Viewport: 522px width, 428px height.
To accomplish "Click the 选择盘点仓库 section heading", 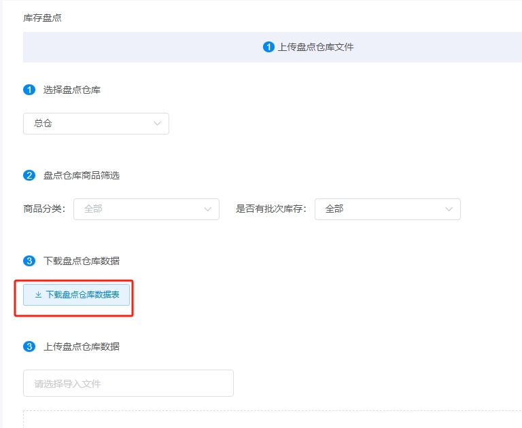I will tap(72, 90).
